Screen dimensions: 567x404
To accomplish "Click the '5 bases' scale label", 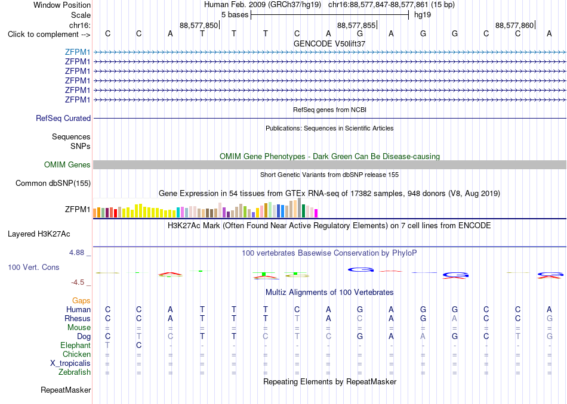I will pyautogui.click(x=235, y=15).
